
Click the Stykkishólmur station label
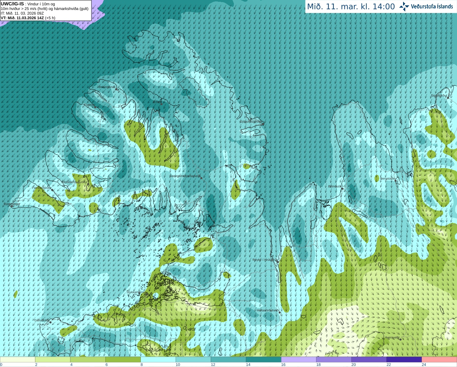(136, 292)
